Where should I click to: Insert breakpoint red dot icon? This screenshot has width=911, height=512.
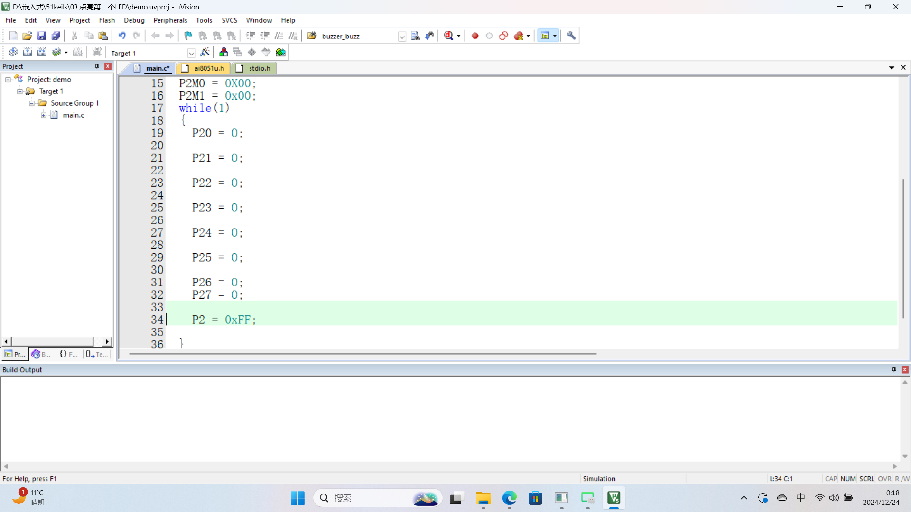tap(475, 36)
